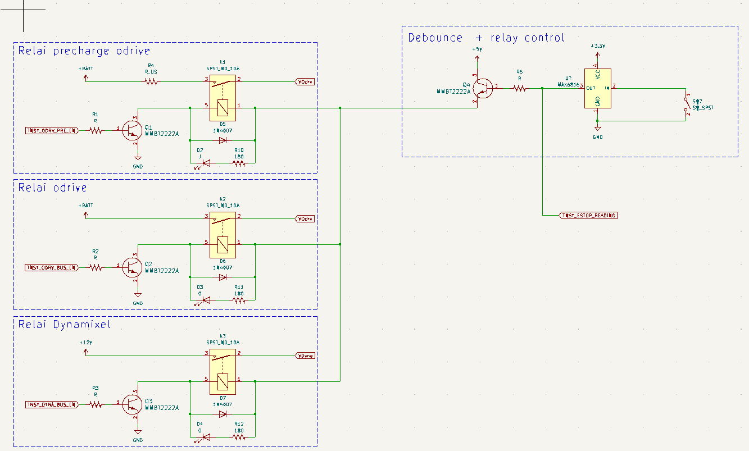Select transistor Q2 MMBT2222A
749x451 pixels.
coord(133,268)
